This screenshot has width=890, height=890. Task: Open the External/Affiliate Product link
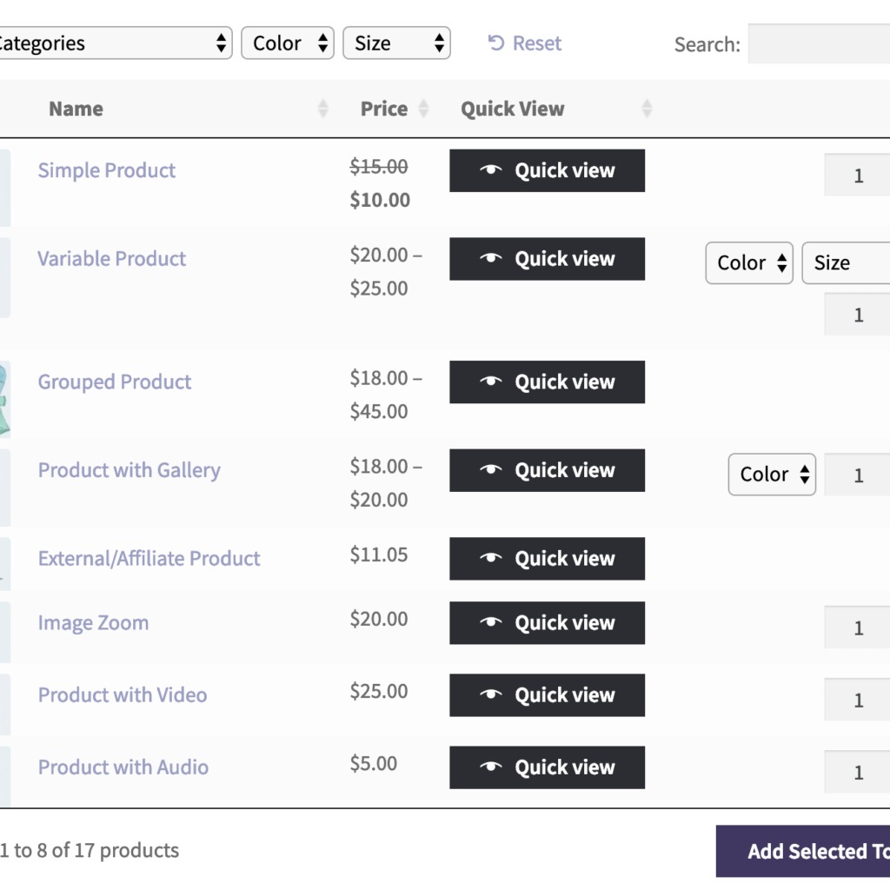[x=149, y=559]
